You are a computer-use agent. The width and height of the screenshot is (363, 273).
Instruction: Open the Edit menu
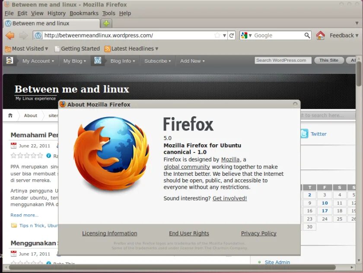coord(22,13)
